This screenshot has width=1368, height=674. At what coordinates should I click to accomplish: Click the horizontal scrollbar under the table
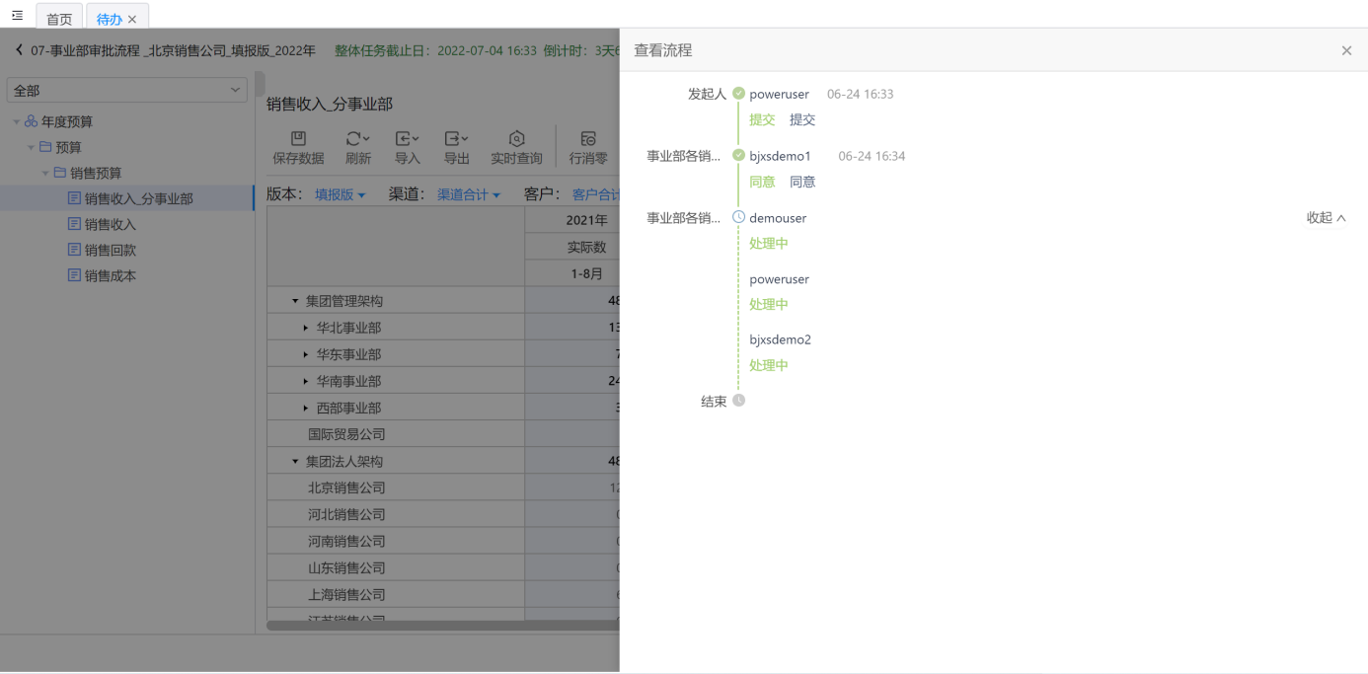pyautogui.click(x=442, y=625)
